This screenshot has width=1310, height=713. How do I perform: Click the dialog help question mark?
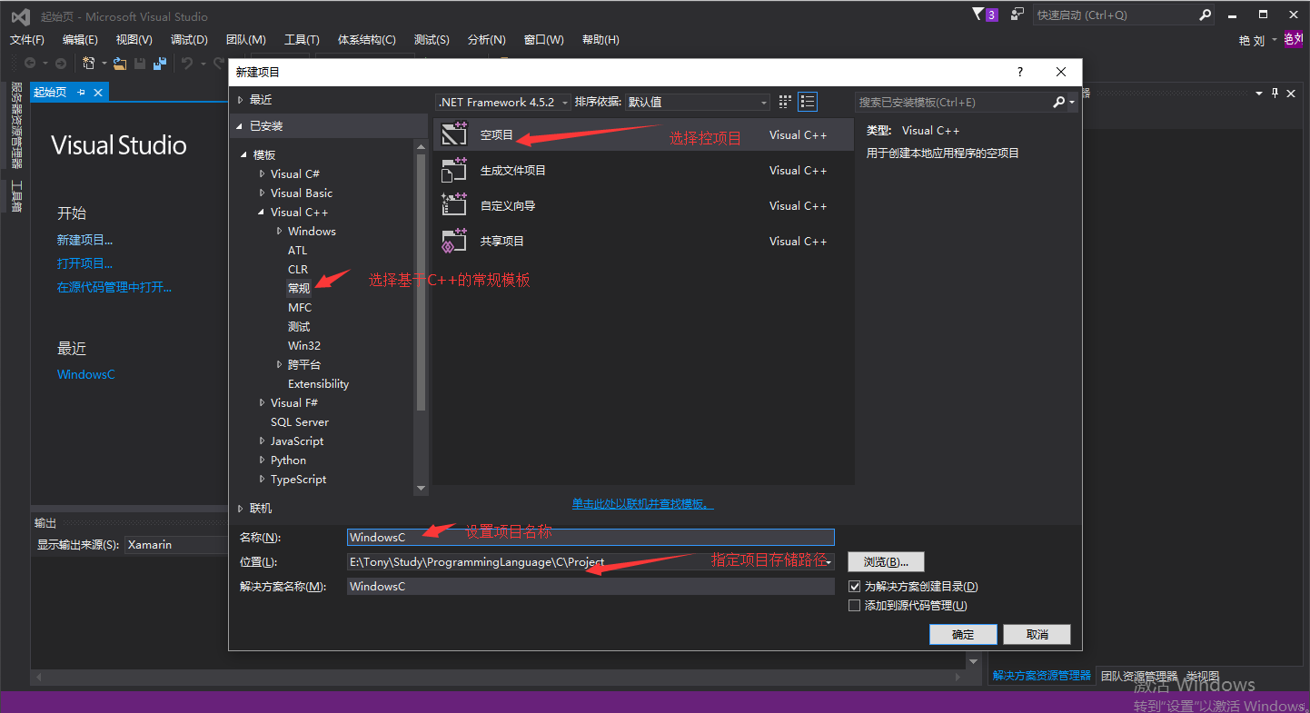tap(1020, 72)
